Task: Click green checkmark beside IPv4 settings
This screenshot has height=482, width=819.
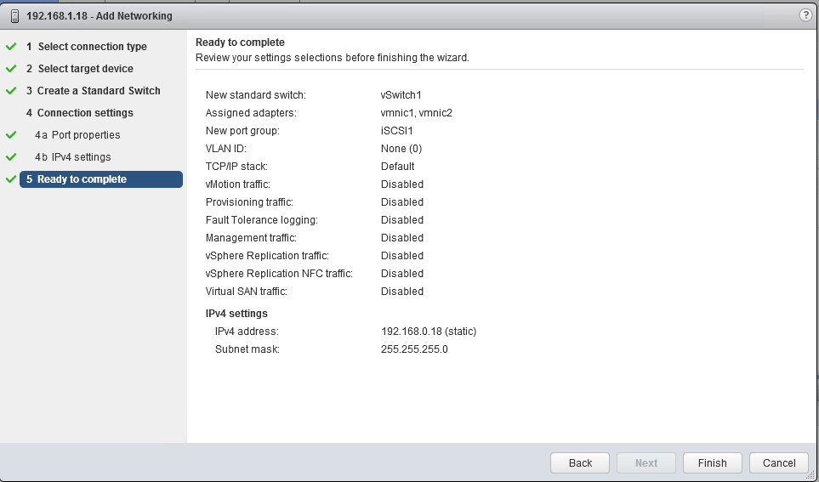Action: click(x=11, y=157)
